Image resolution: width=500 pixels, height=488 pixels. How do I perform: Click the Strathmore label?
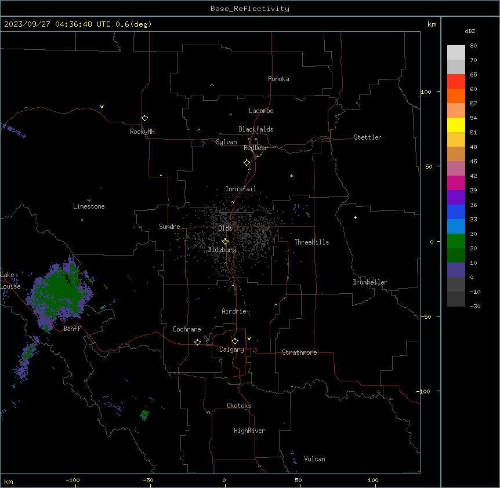(299, 352)
